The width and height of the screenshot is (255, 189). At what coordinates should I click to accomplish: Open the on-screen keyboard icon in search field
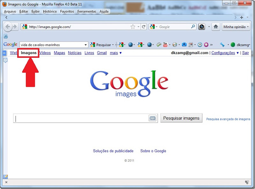(153, 118)
